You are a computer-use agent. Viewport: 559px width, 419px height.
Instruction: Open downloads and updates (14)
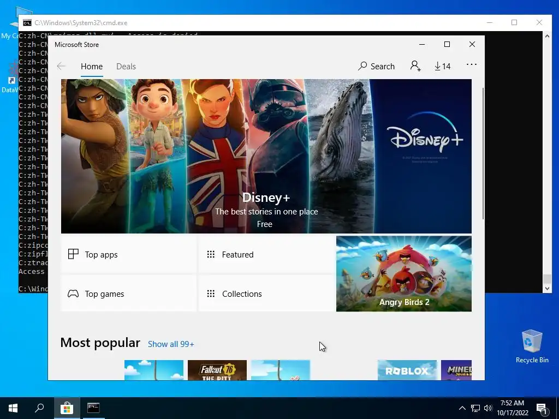coord(442,66)
